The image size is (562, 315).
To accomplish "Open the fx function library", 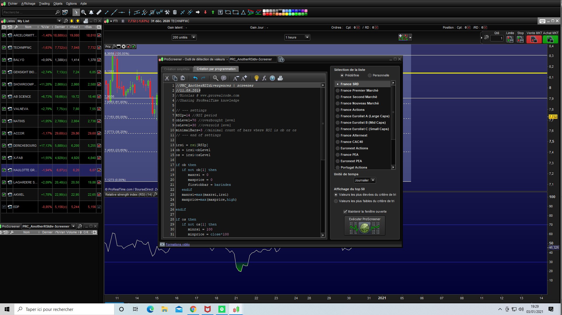I will (264, 78).
